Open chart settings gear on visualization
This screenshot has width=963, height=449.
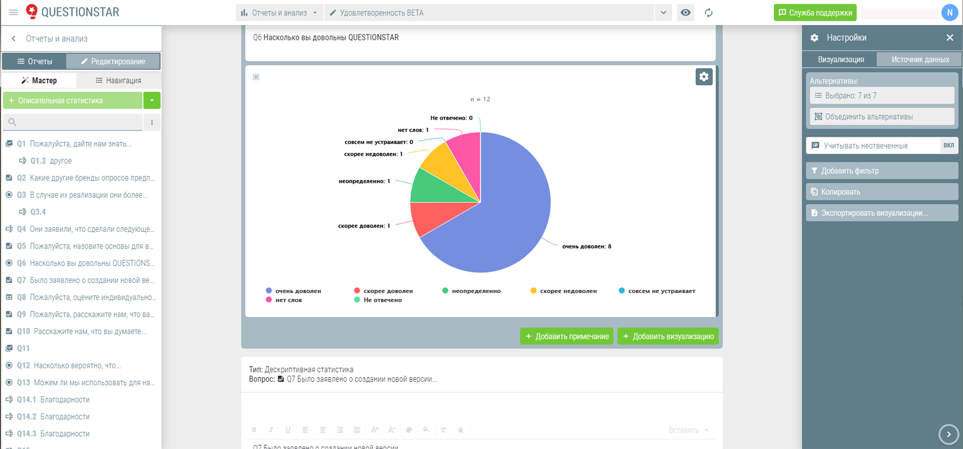(x=704, y=76)
